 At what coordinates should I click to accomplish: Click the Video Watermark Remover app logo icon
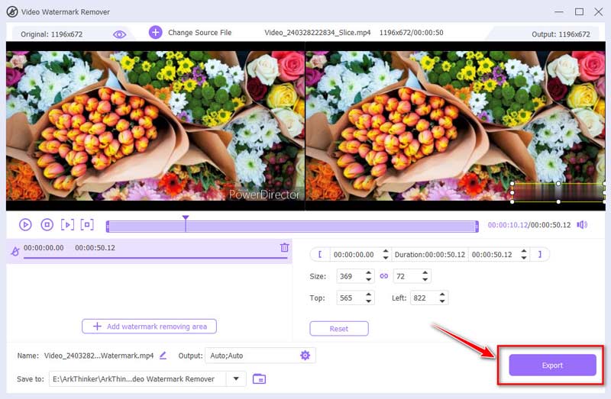pyautogui.click(x=12, y=11)
